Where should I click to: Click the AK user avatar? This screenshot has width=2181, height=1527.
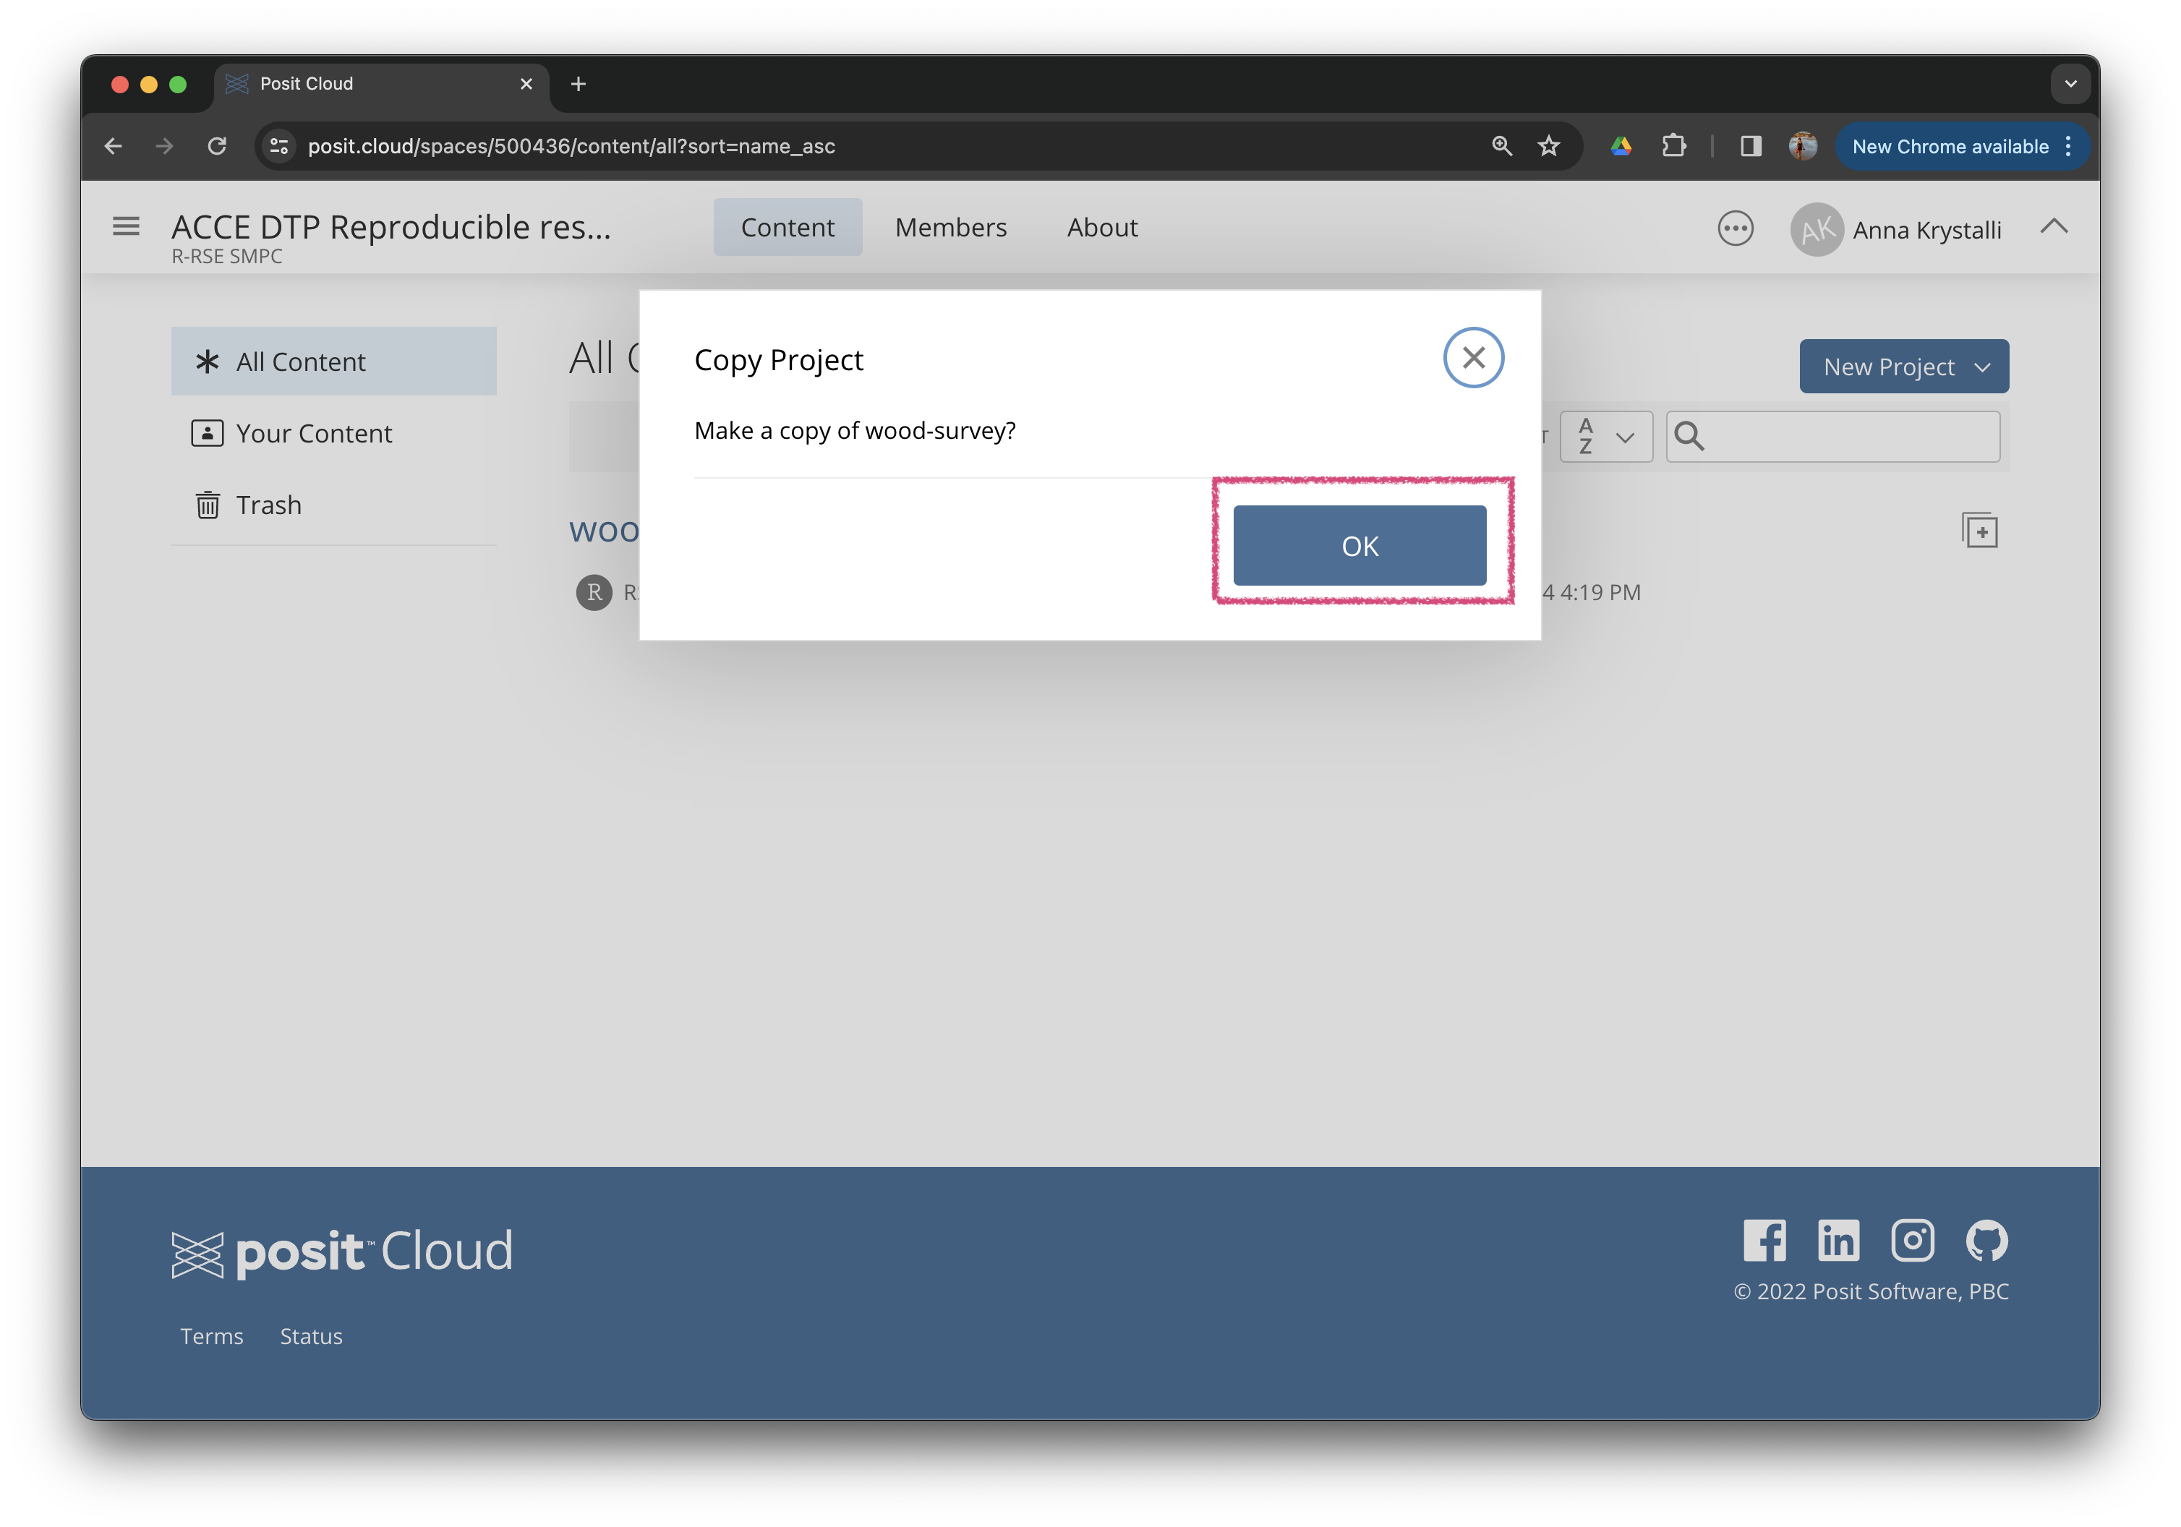[x=1817, y=229]
